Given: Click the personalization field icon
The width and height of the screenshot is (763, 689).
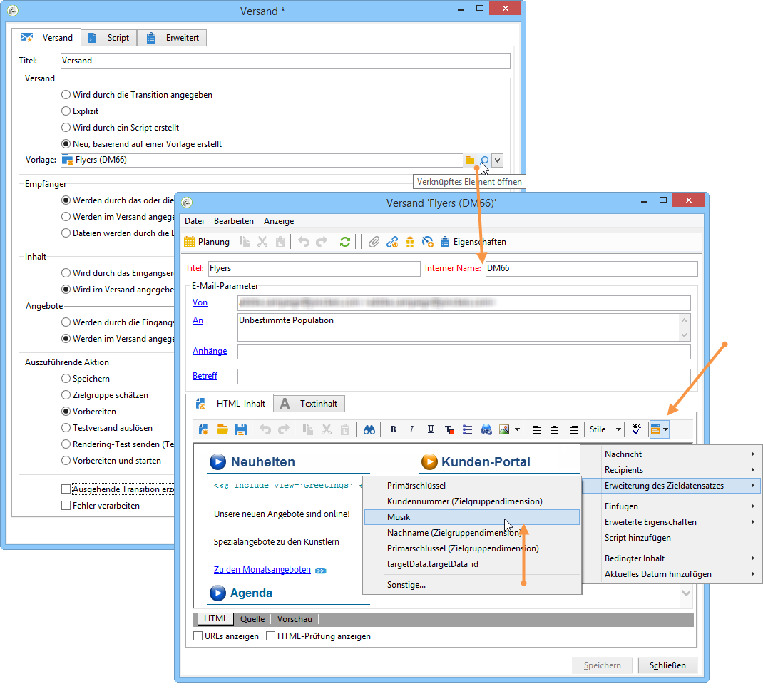Looking at the screenshot, I should pos(655,429).
